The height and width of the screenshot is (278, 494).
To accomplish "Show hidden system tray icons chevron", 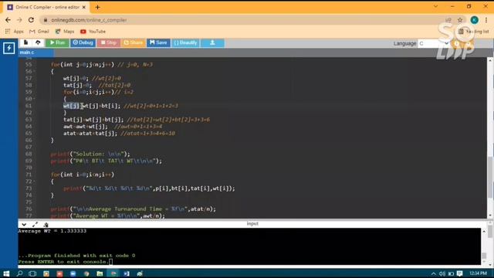I will (434, 273).
